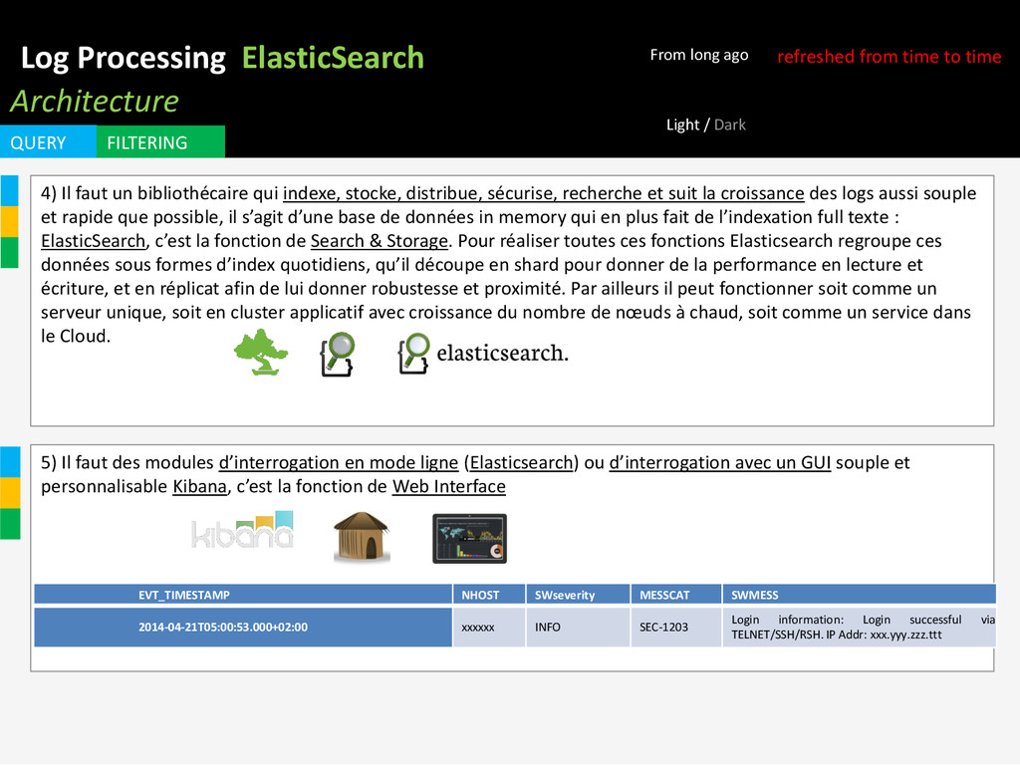
Task: Open the QUERY tab
Action: [x=48, y=141]
